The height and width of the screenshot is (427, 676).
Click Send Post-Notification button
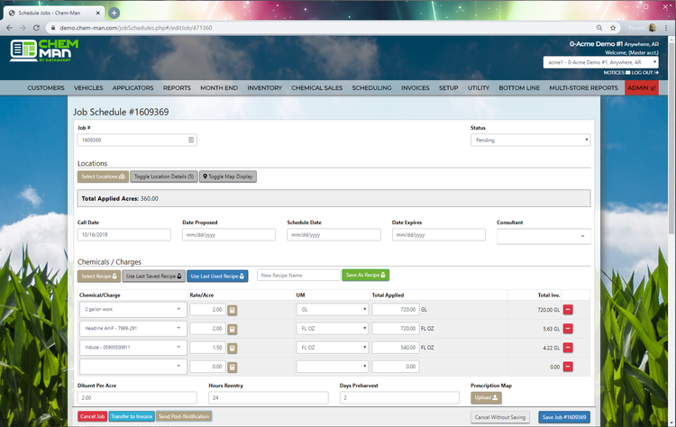184,416
